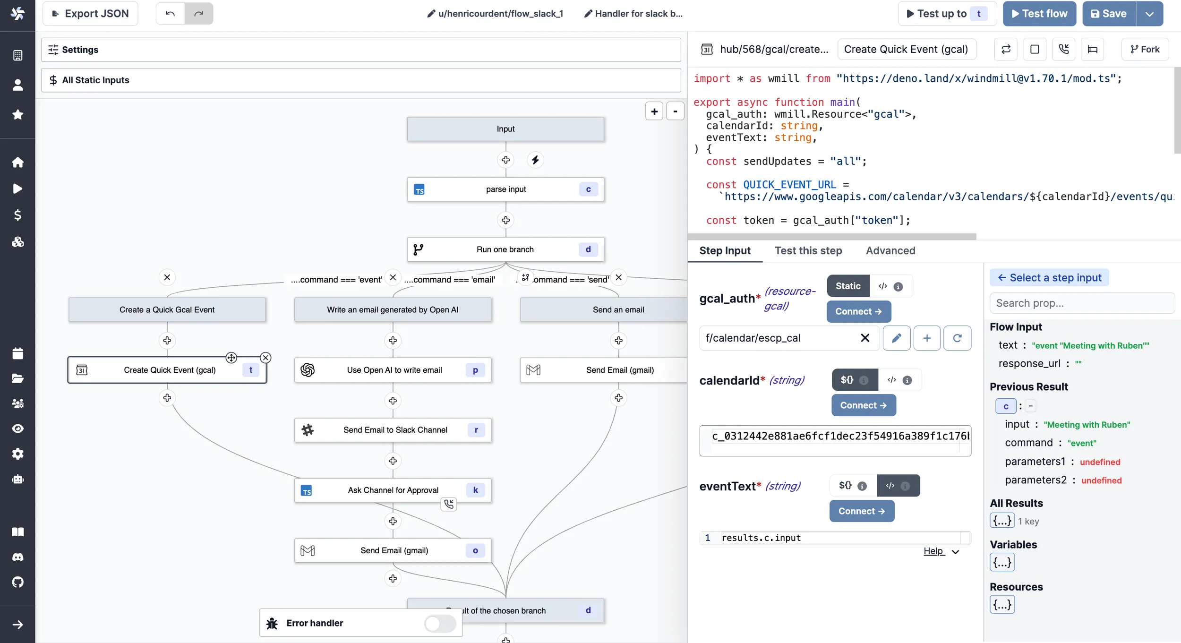The height and width of the screenshot is (643, 1181).
Task: Open the Save dropdown arrow
Action: 1150,13
